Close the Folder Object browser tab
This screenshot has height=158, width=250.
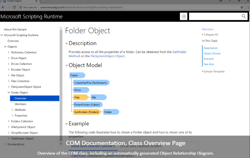[x=36, y=1]
